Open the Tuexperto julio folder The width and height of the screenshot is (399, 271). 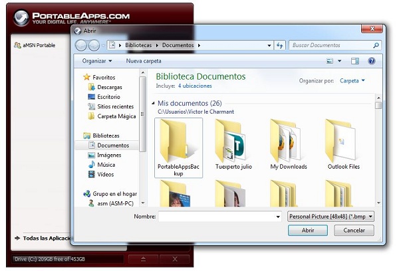click(x=233, y=145)
